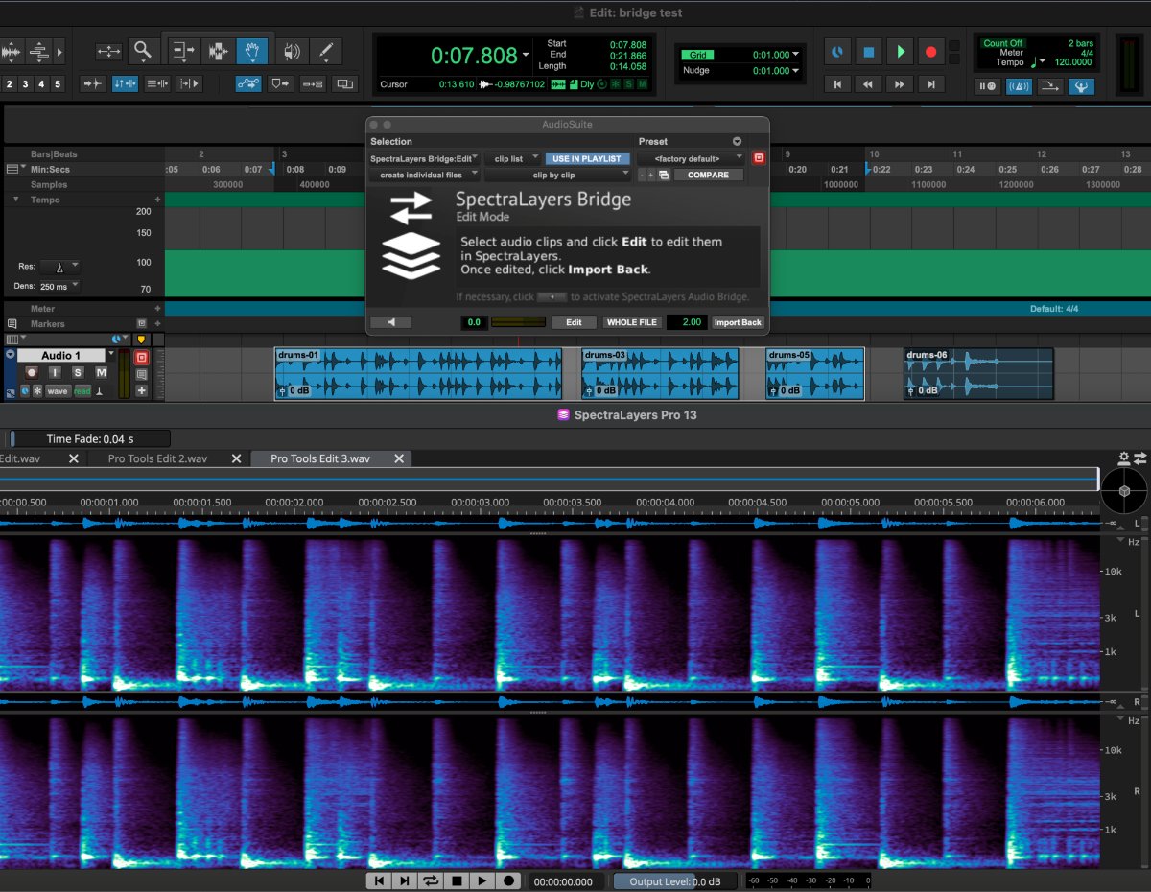This screenshot has height=892, width=1151.
Task: Toggle loop playback in SpectraLayers transport
Action: click(431, 880)
